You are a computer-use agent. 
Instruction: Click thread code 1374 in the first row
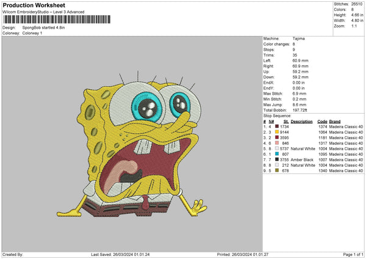point(323,126)
